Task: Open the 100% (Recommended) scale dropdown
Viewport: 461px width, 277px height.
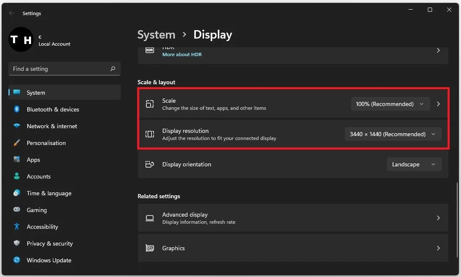Action: click(390, 104)
